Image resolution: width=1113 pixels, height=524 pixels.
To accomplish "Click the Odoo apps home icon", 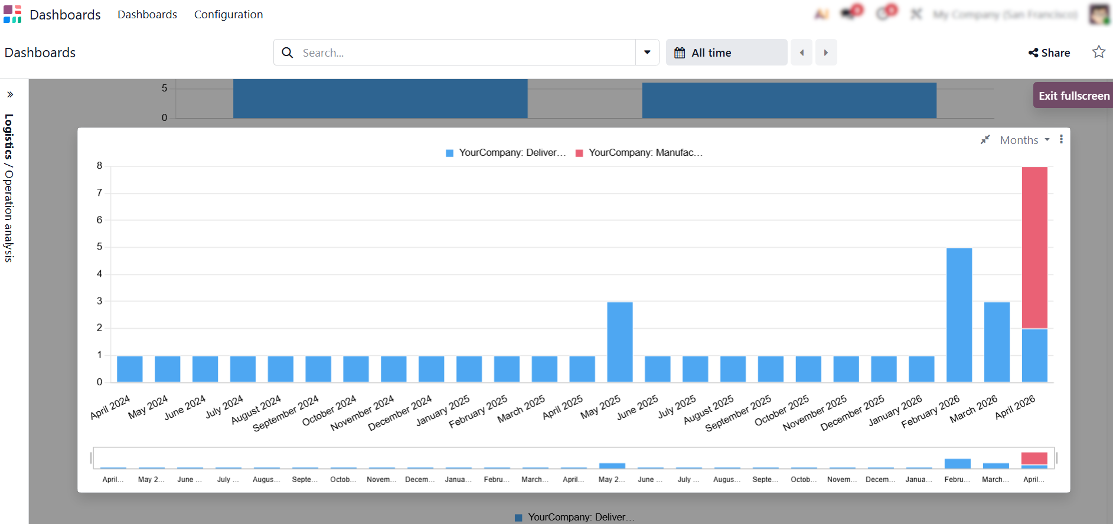I will pyautogui.click(x=12, y=14).
